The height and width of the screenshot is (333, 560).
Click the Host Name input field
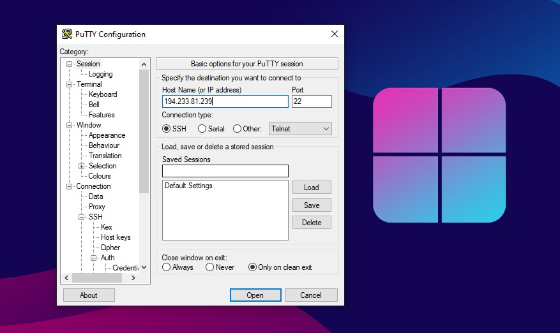tap(225, 101)
